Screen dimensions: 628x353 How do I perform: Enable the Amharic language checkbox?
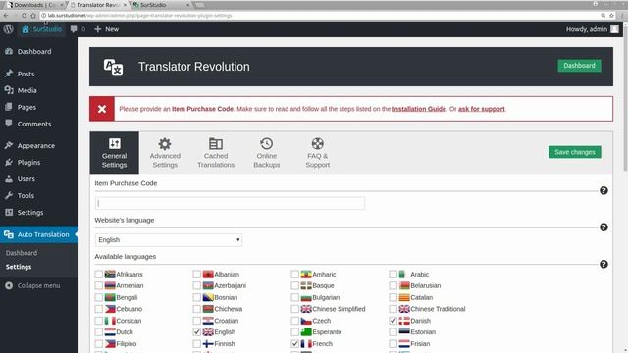pyautogui.click(x=294, y=275)
